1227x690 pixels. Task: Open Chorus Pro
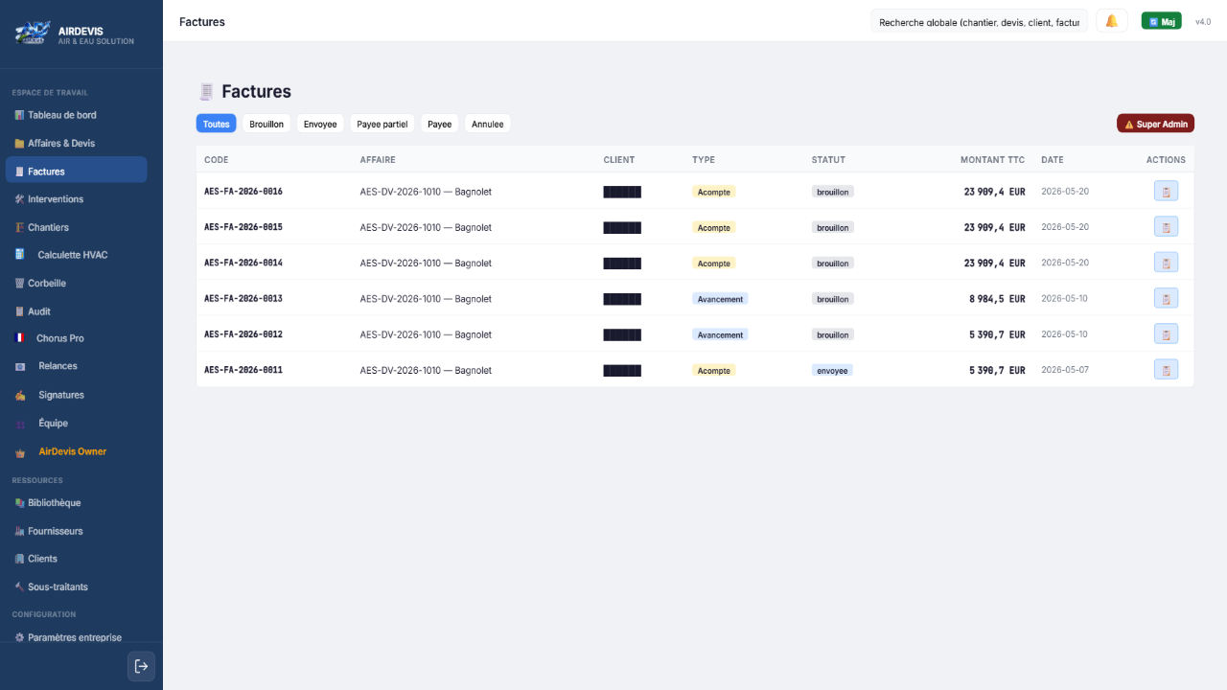pos(76,338)
